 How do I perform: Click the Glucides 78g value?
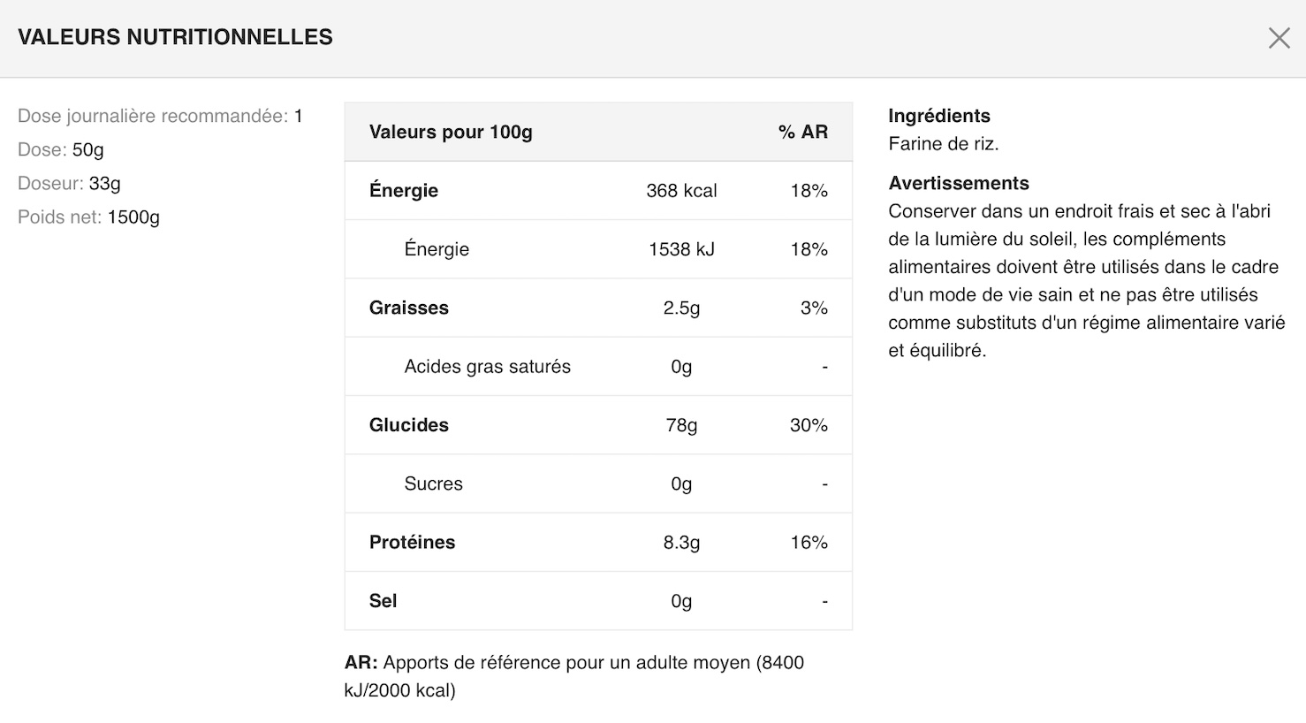pos(681,425)
